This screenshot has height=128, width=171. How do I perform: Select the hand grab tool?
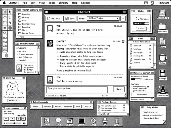click(5, 17)
